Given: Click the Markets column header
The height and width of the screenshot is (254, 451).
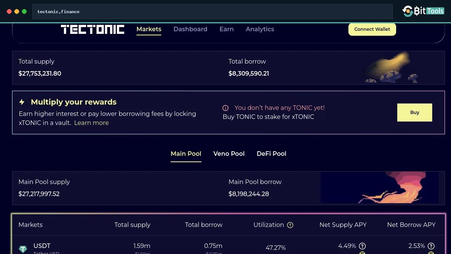Looking at the screenshot, I should [x=30, y=225].
